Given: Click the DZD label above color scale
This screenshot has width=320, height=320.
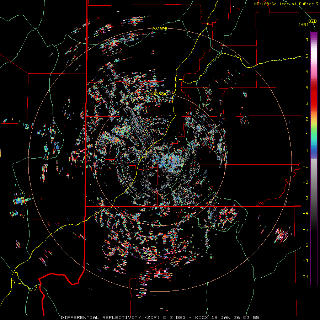Looking at the screenshot, I should pyautogui.click(x=313, y=21).
